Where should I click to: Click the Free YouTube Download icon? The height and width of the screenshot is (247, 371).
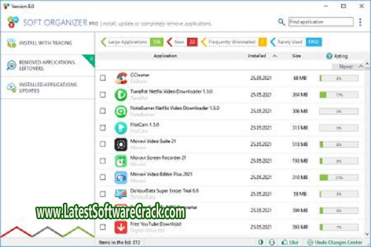click(x=121, y=227)
